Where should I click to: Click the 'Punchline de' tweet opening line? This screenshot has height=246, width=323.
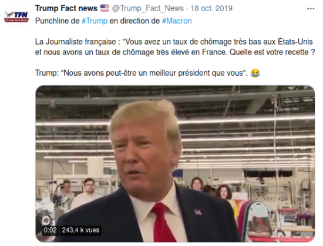pos(113,21)
